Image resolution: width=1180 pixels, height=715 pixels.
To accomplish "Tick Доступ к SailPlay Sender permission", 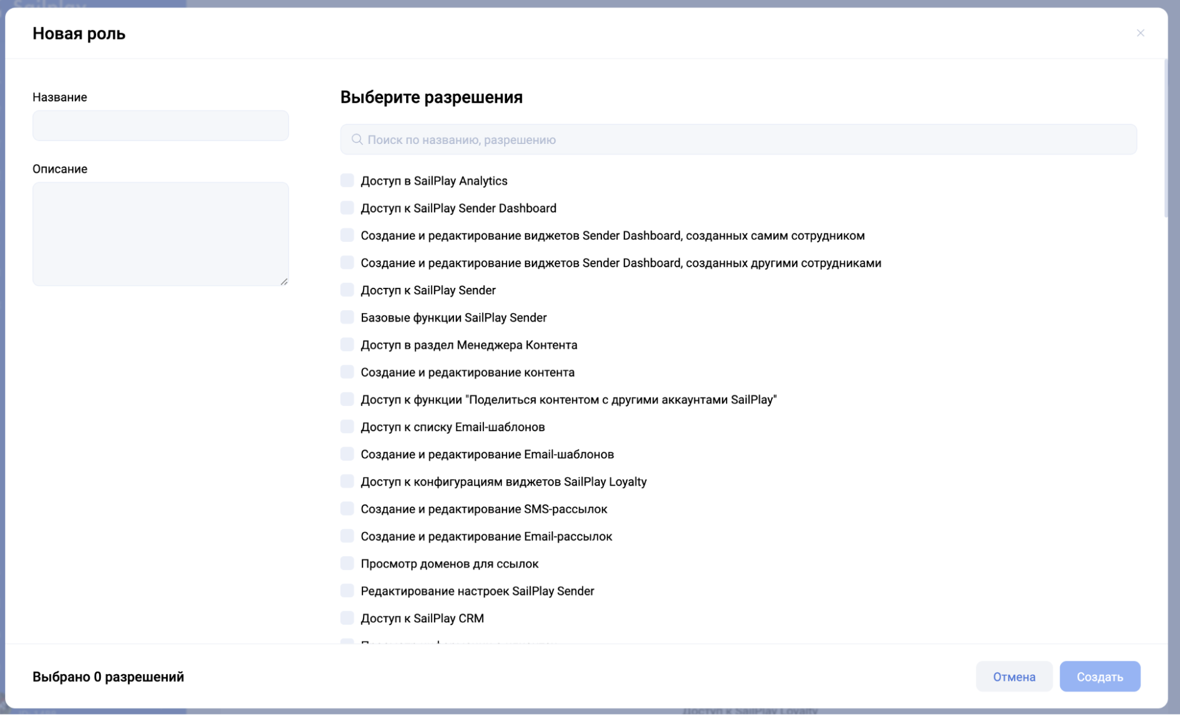I will coord(347,290).
